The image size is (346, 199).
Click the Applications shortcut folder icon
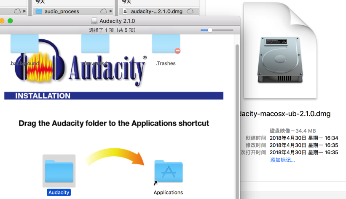(x=169, y=171)
